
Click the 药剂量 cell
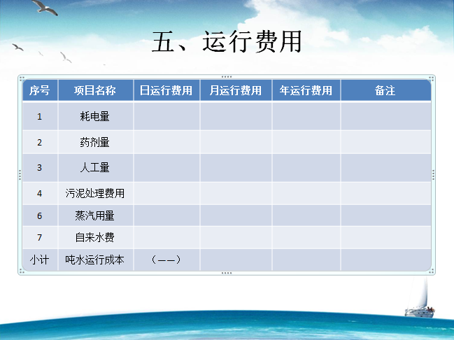pos(96,142)
